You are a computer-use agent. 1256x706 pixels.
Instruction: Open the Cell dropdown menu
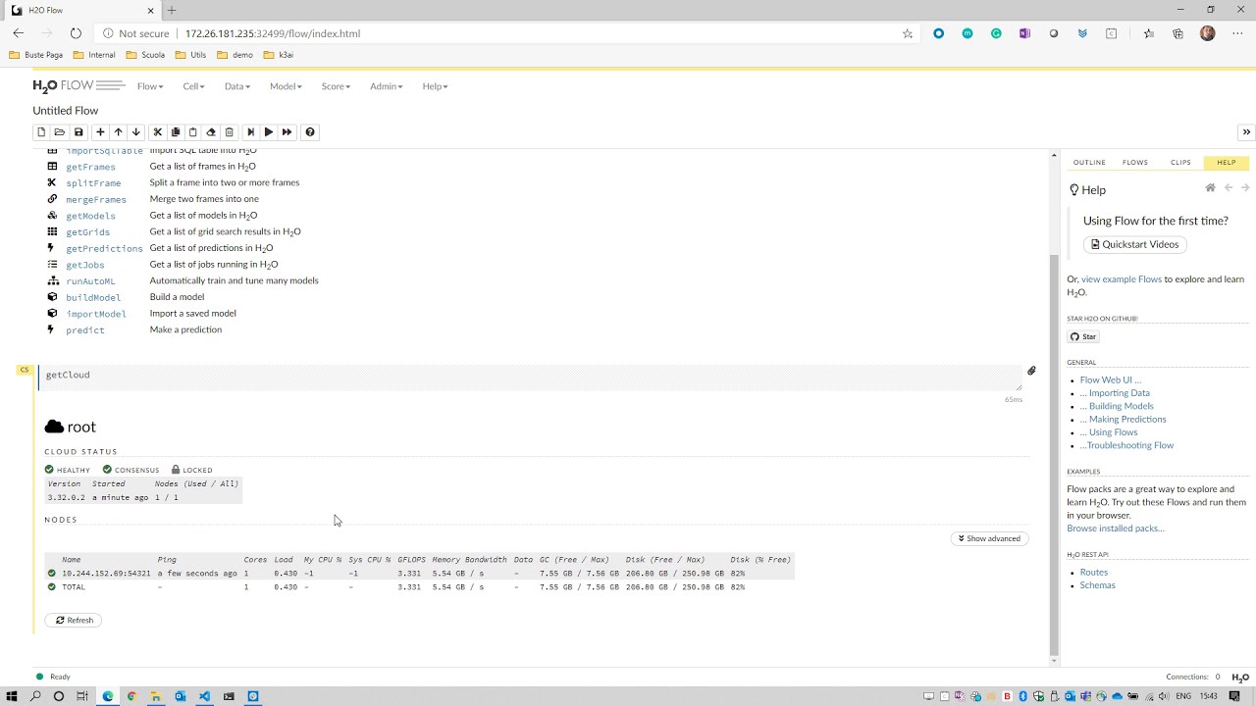193,86
